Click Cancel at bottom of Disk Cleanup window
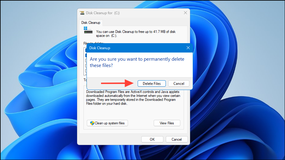This screenshot has width=285, height=160. (x=176, y=139)
